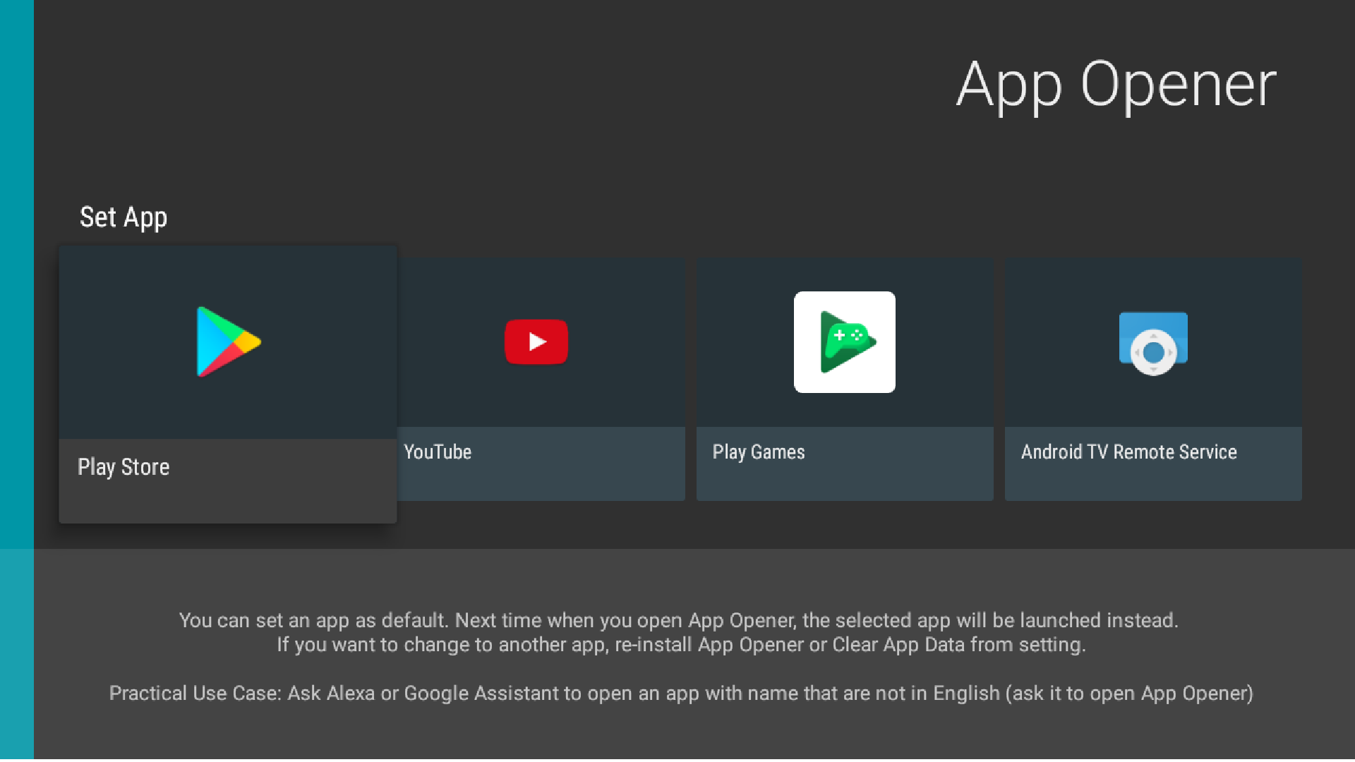Click the teal accent bar on the left
Screen dimensions: 1355x762
click(16, 381)
